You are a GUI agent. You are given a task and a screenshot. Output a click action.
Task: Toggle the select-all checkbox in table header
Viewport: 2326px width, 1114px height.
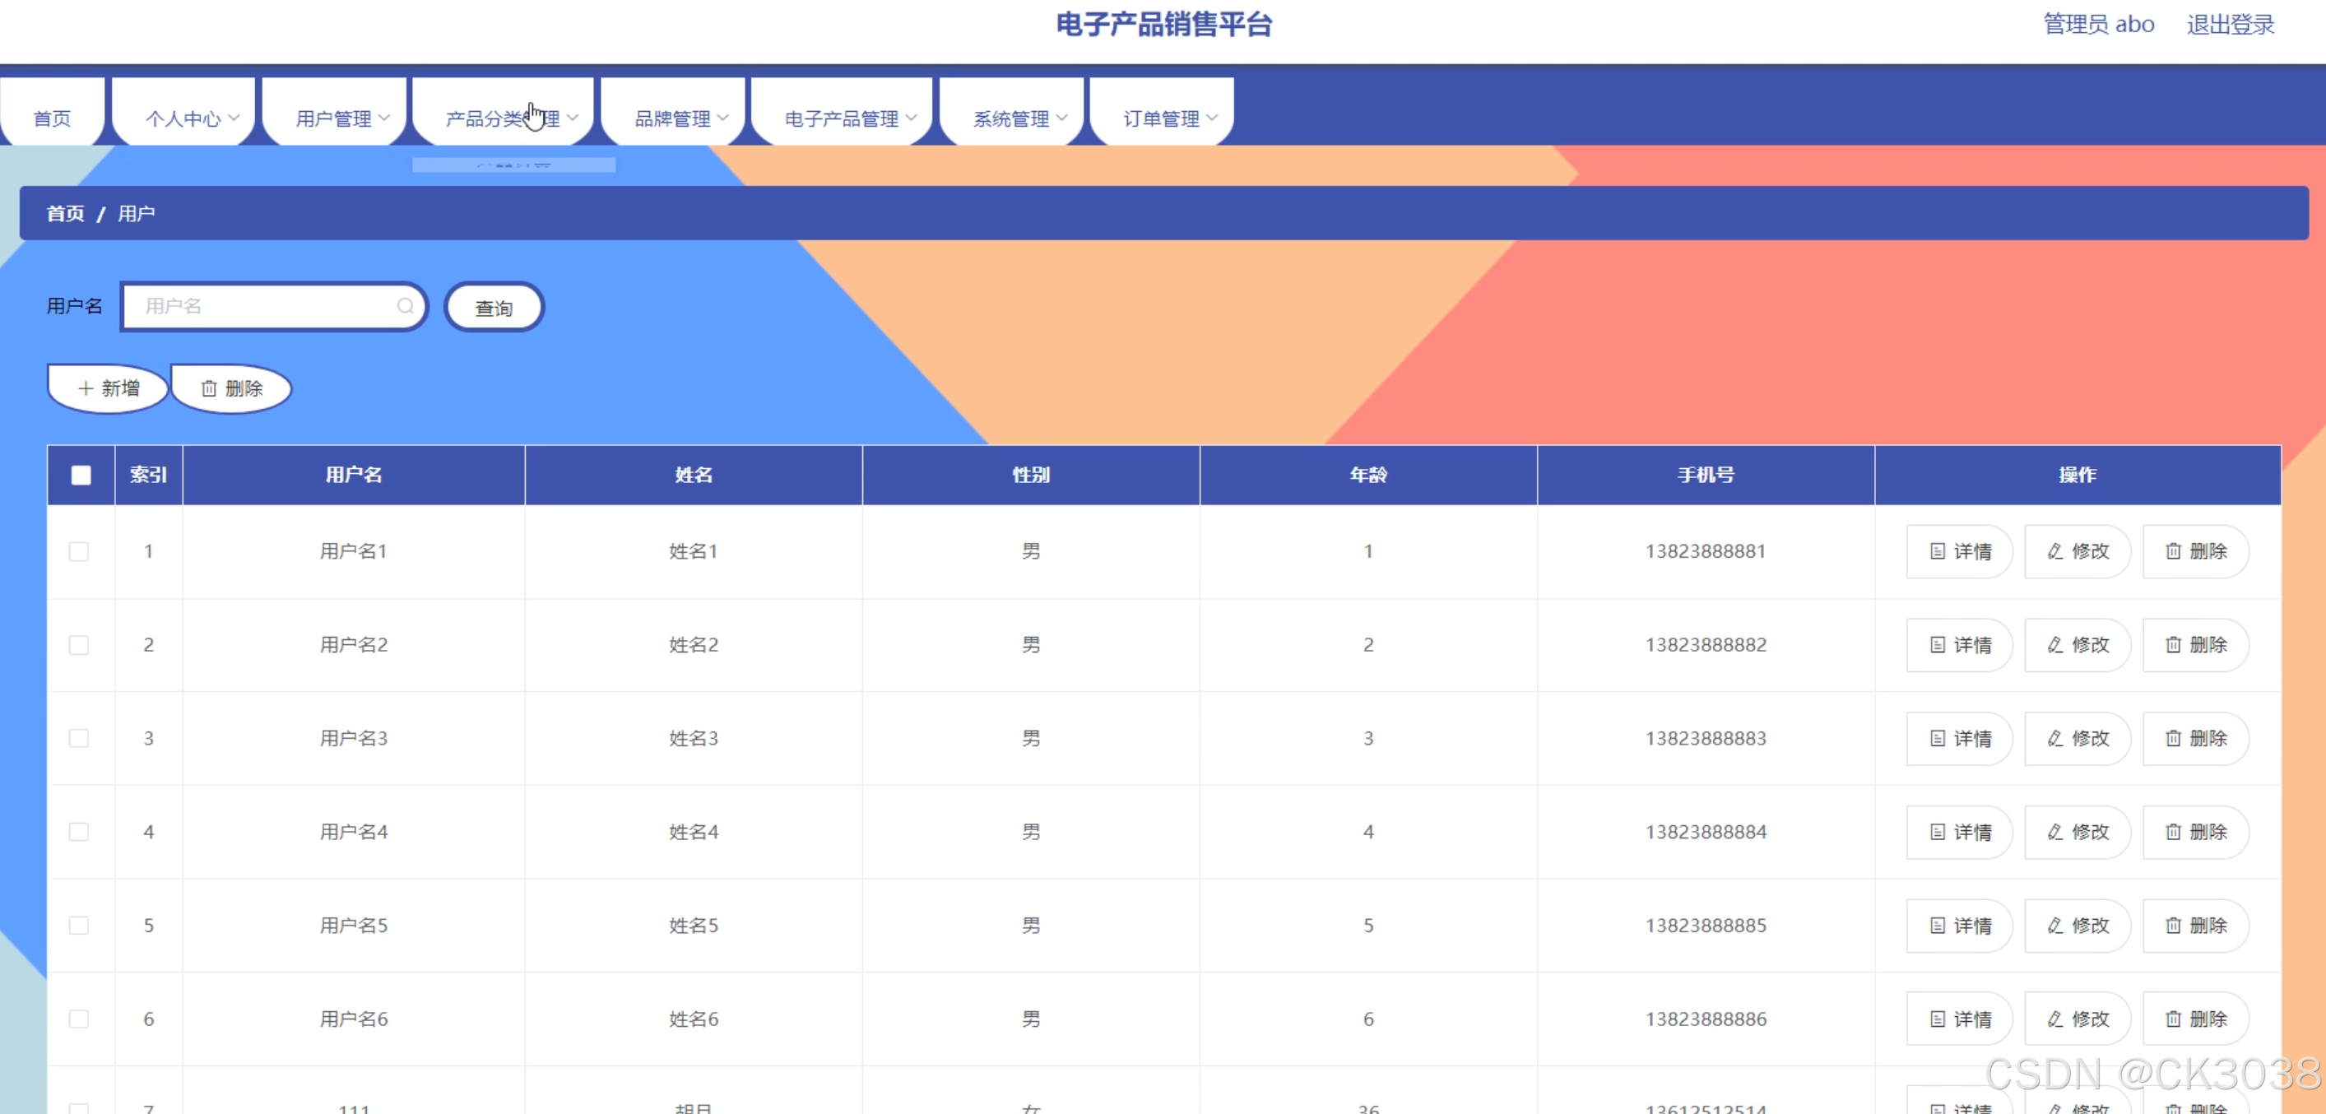(x=81, y=475)
